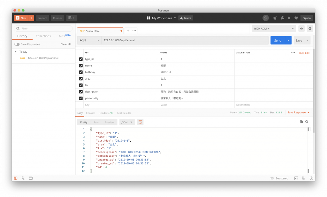The image size is (327, 197).
Task: Click the heart icon
Action: (x=296, y=18)
